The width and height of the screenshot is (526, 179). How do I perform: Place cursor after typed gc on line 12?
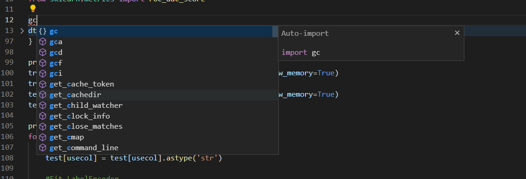[37, 20]
